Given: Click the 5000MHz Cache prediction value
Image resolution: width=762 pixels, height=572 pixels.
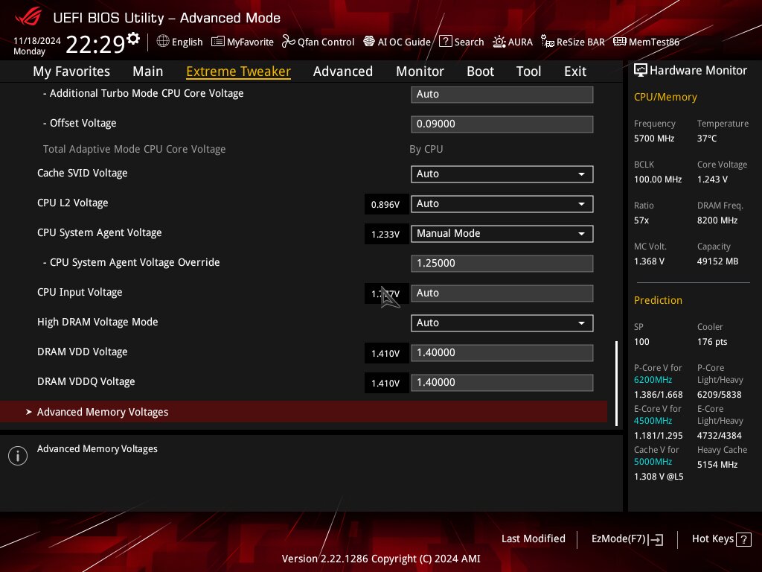Looking at the screenshot, I should coord(653,462).
